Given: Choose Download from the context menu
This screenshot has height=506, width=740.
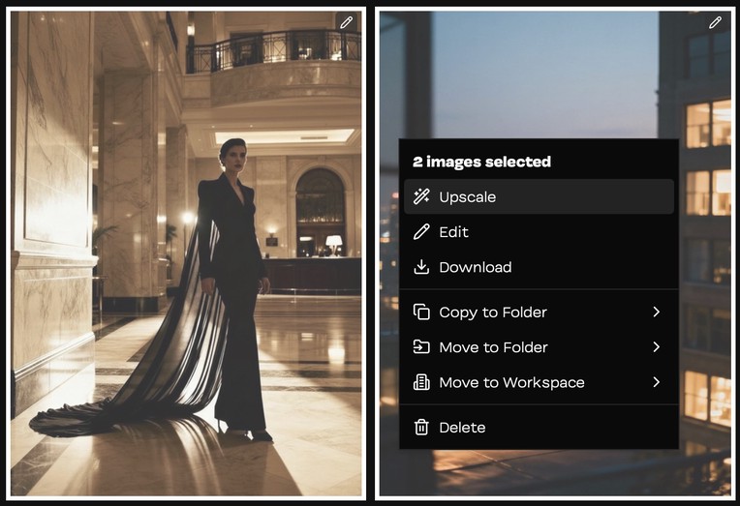Looking at the screenshot, I should pos(539,267).
